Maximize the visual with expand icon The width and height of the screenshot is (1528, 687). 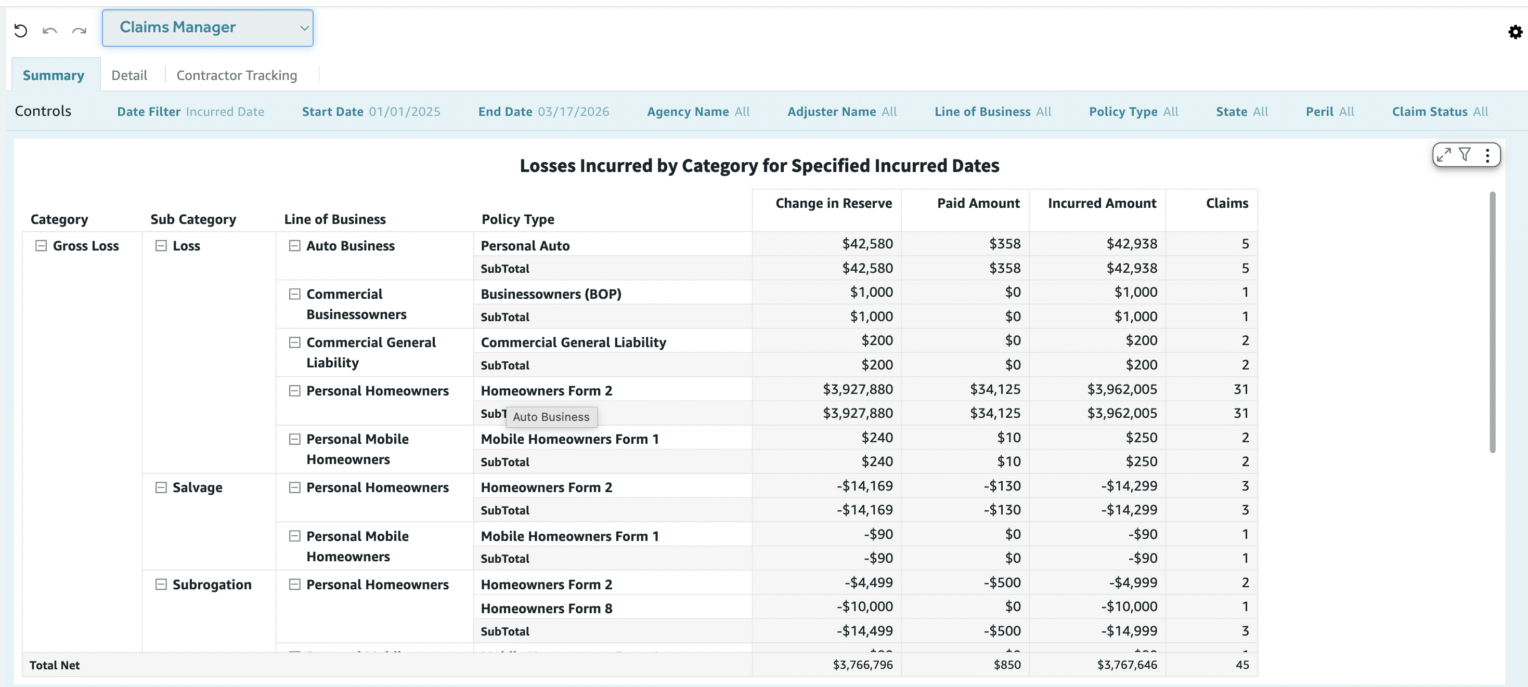click(1444, 155)
